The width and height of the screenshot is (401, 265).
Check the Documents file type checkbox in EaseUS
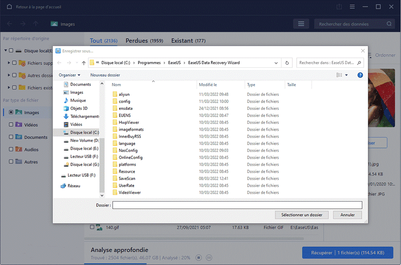[x=11, y=137]
